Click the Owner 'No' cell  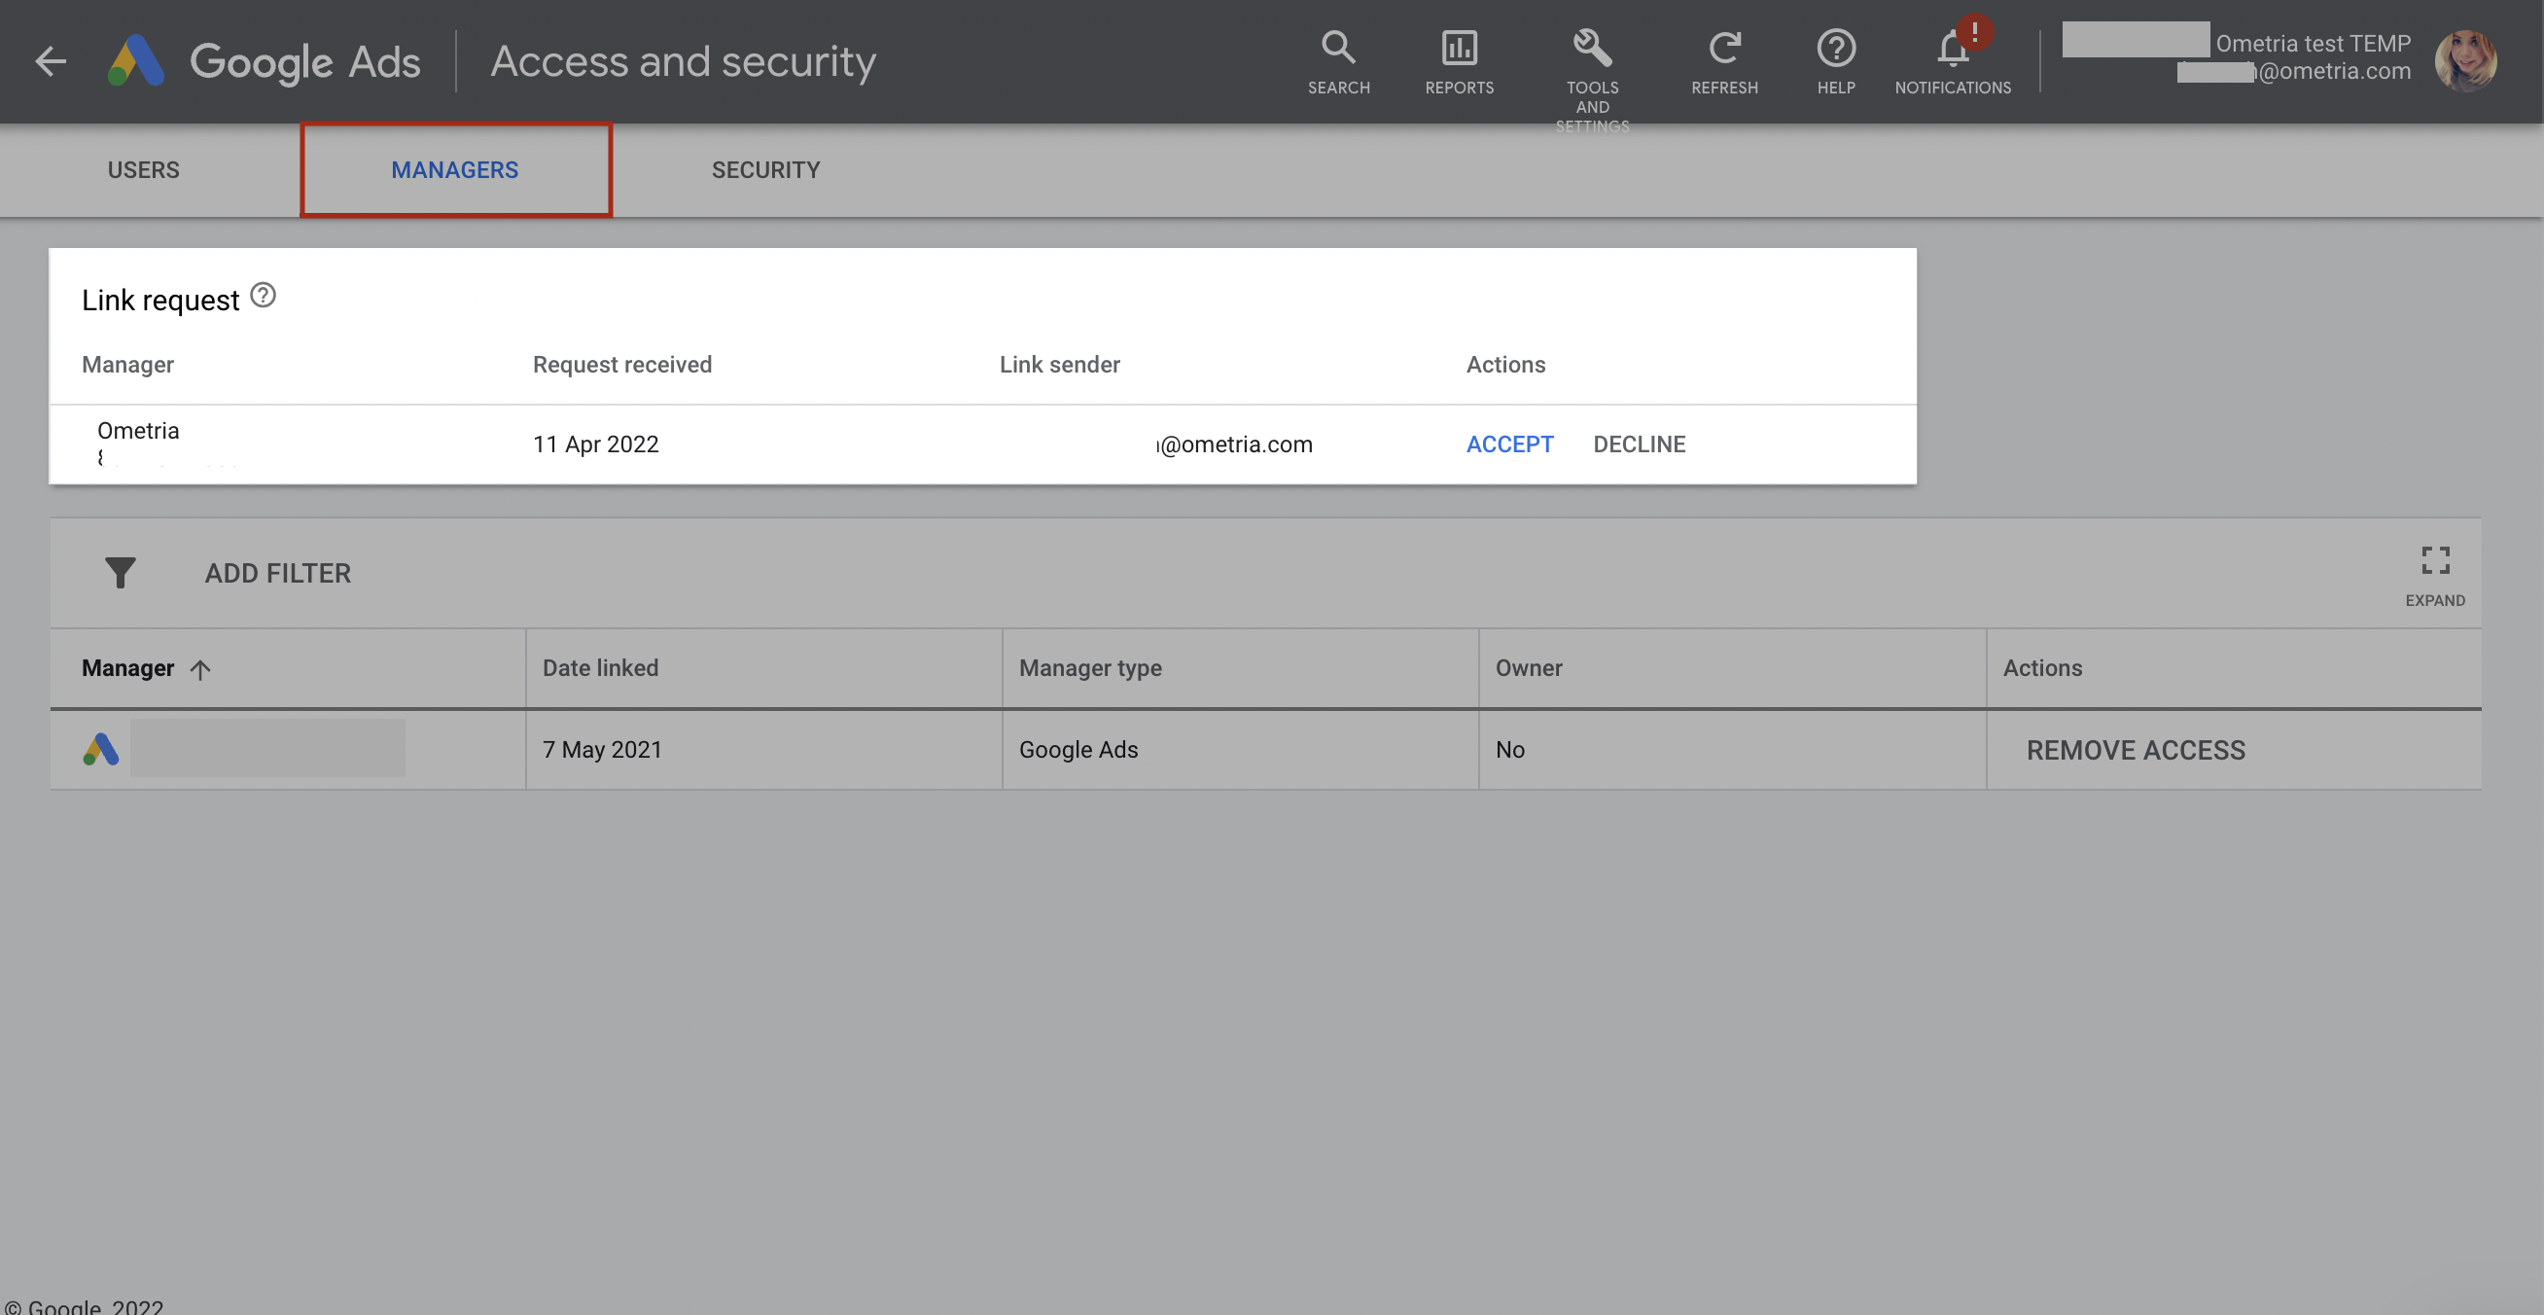point(1510,750)
